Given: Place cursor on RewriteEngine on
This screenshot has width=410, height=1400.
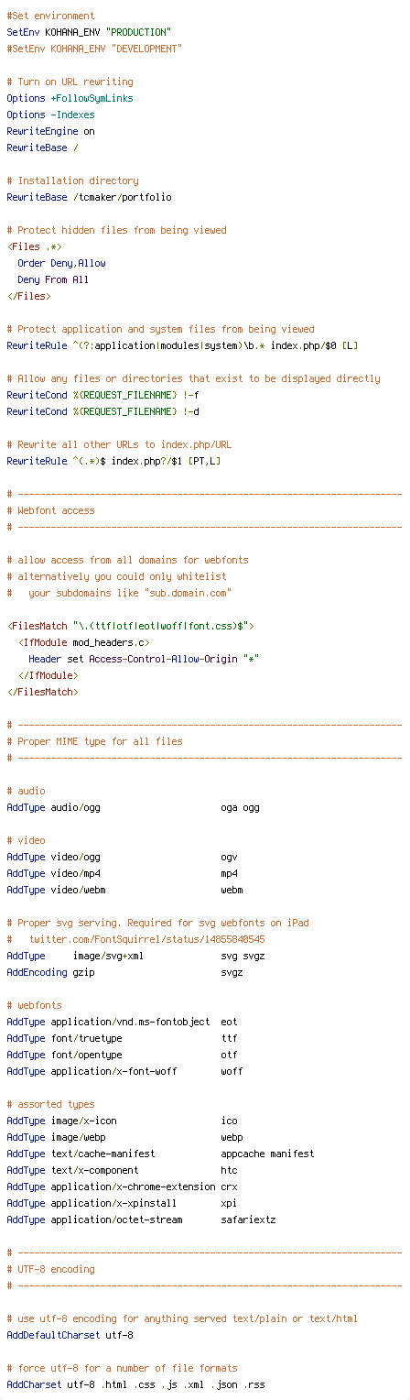Looking at the screenshot, I should coord(50,131).
